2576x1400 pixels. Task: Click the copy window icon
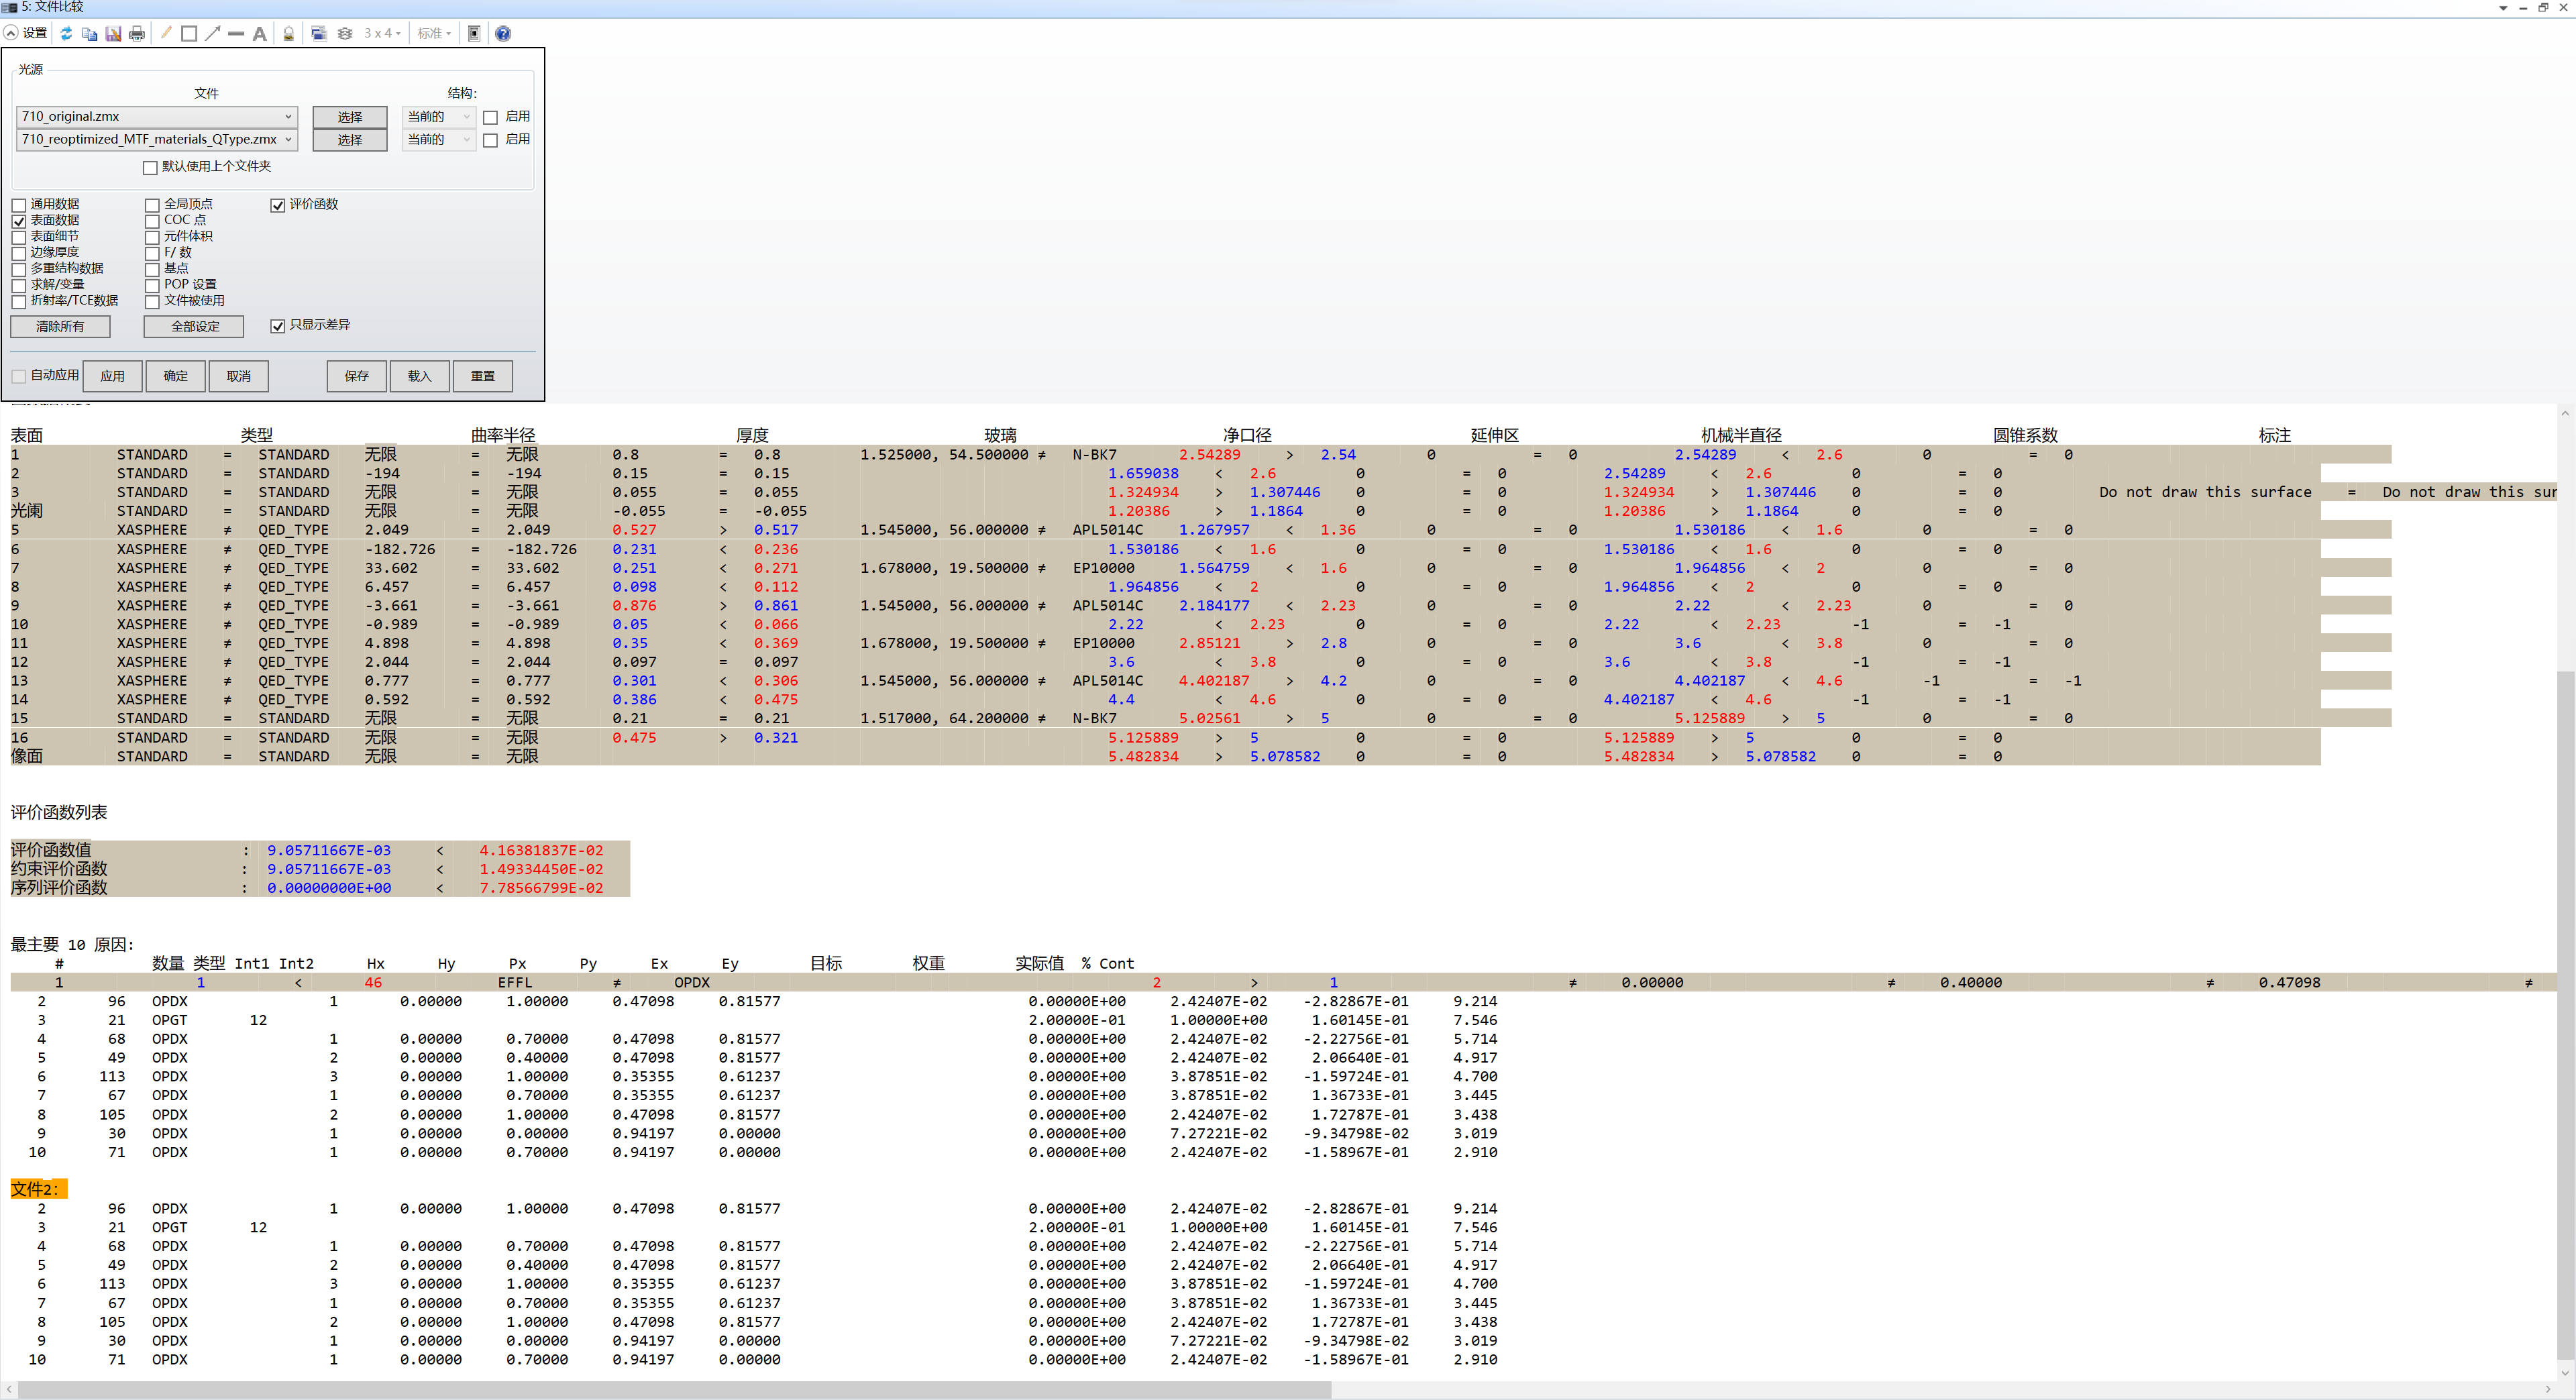(x=89, y=33)
